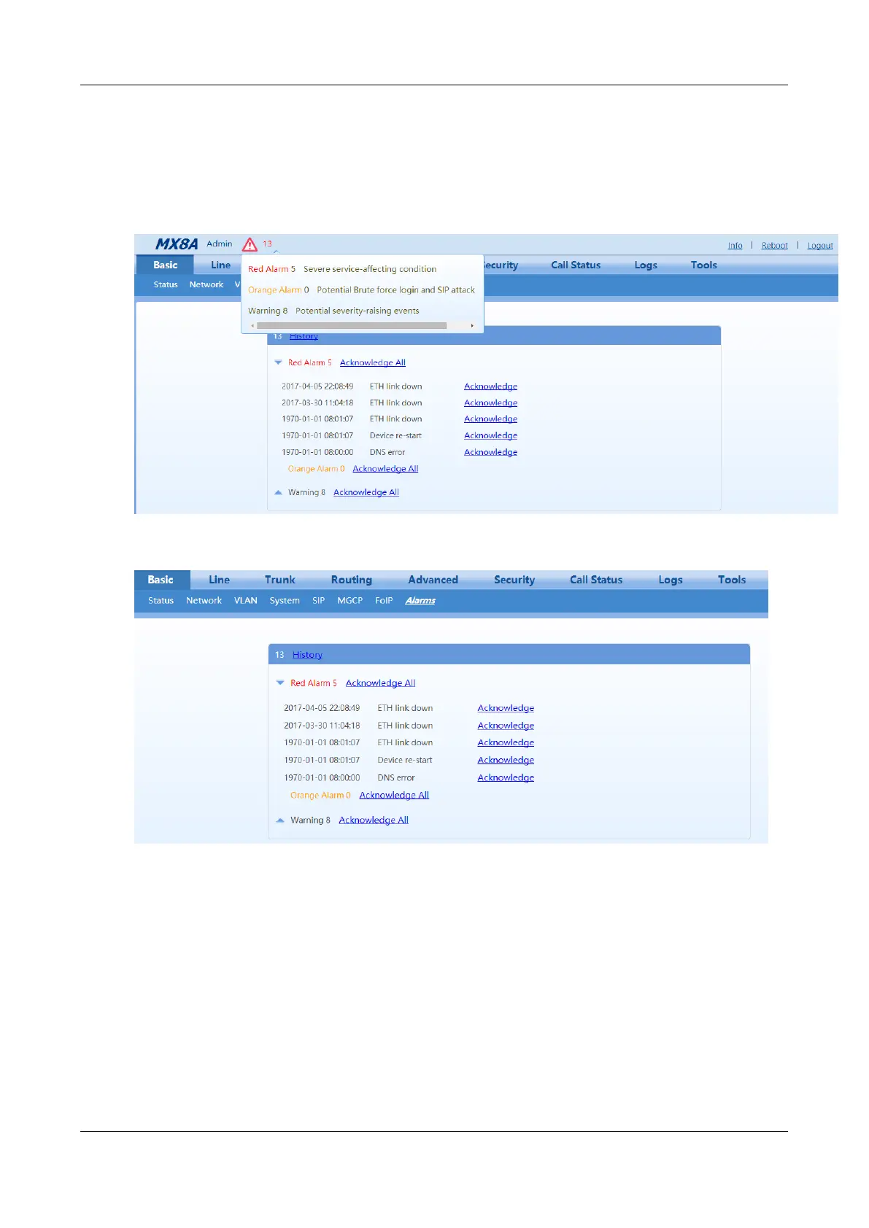Click Network submenu in lower screenshot
Viewport: 869px width, 1228px height.
[204, 601]
